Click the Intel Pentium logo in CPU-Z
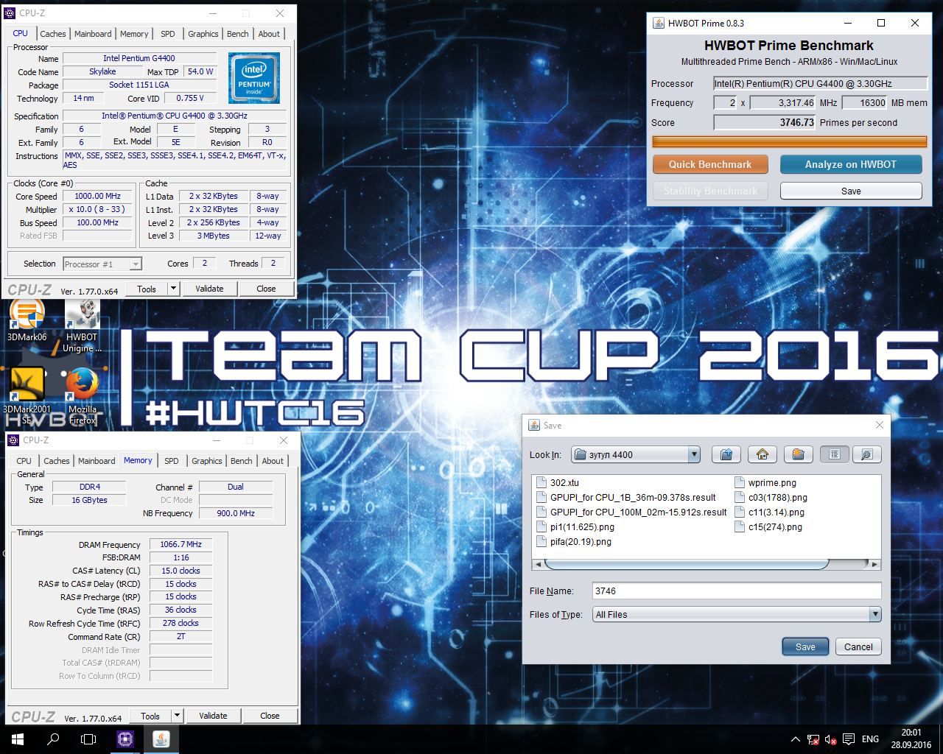The width and height of the screenshot is (943, 754). pos(254,78)
